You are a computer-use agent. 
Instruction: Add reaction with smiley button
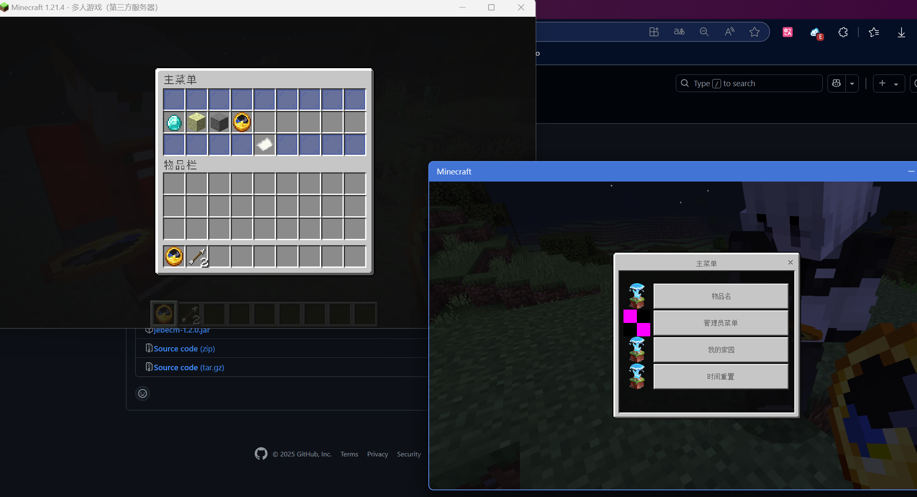point(143,393)
